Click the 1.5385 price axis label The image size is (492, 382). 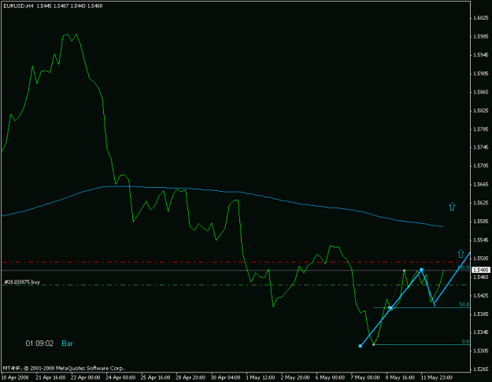[481, 314]
